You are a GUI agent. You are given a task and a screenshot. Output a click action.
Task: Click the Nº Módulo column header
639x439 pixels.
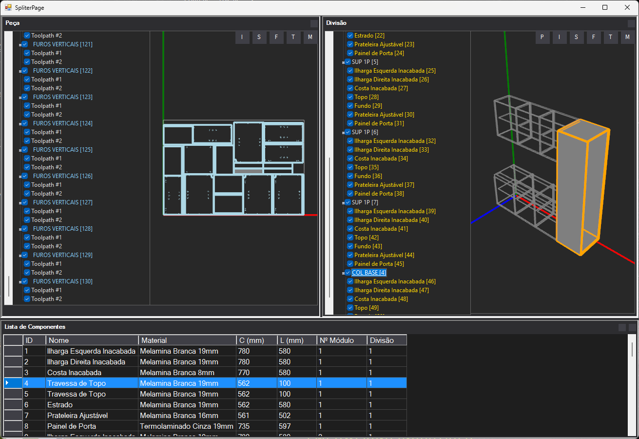pos(341,340)
